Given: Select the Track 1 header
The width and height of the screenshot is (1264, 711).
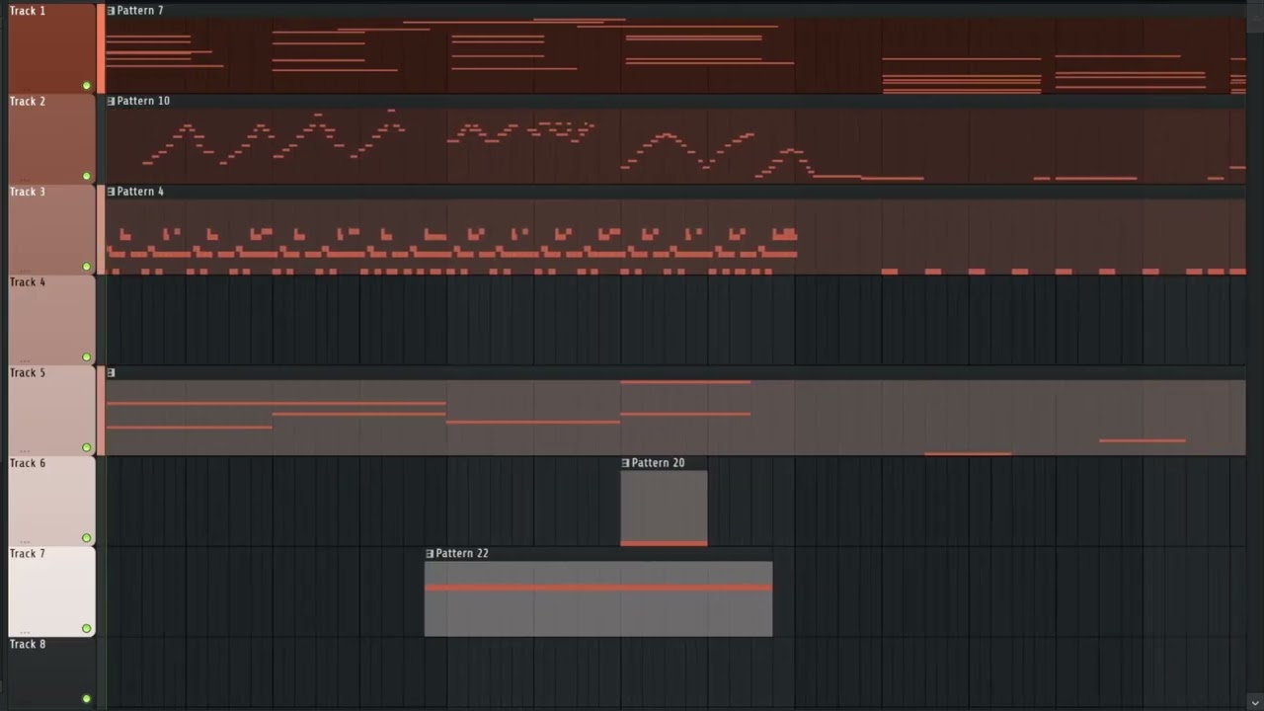Looking at the screenshot, I should [x=51, y=47].
